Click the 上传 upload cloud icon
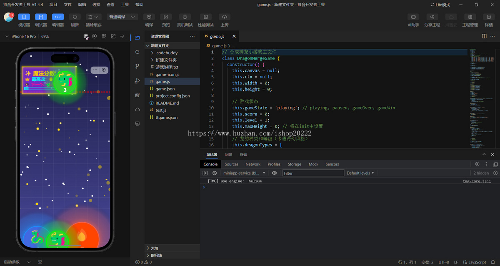 (225, 17)
